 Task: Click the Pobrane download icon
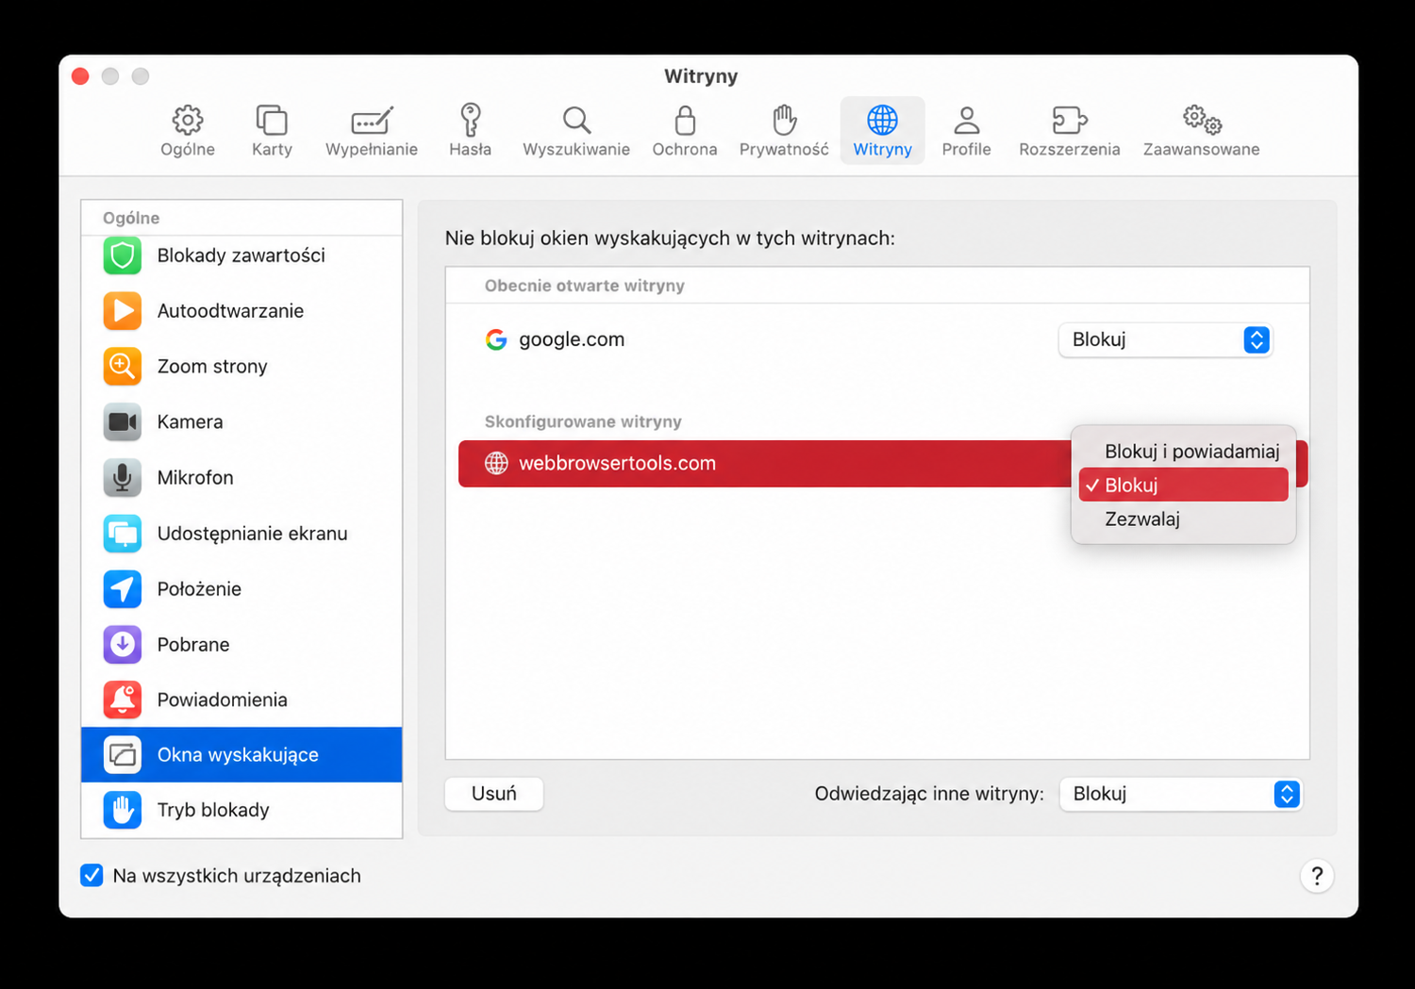pyautogui.click(x=123, y=645)
